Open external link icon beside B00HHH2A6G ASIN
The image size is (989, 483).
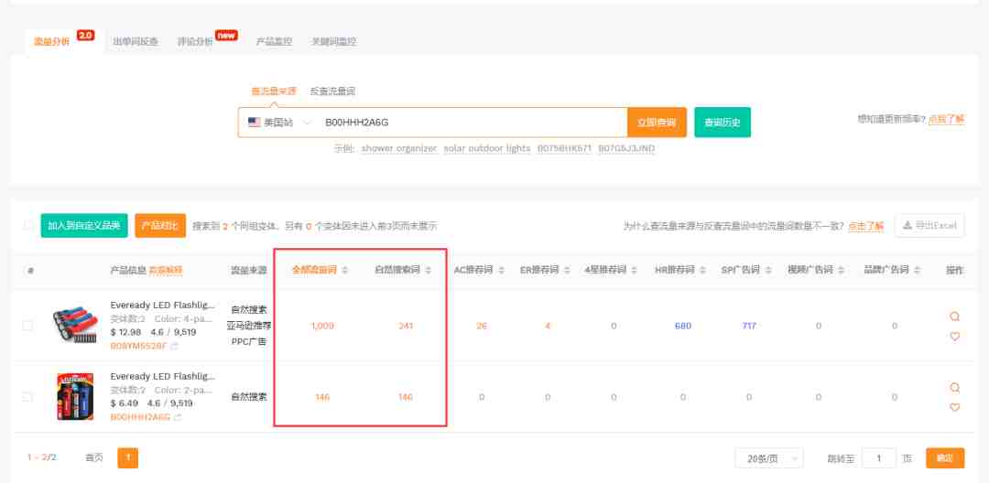[178, 417]
